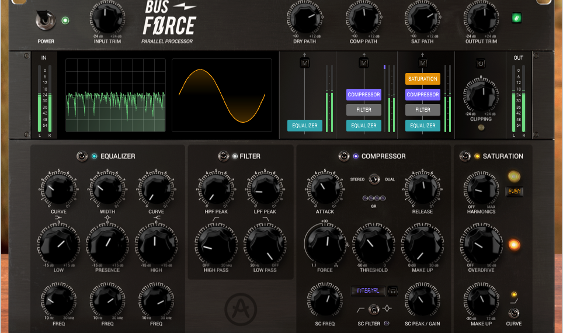563x333 pixels.
Task: Mute the saturation path with its M button
Action: pos(423,63)
